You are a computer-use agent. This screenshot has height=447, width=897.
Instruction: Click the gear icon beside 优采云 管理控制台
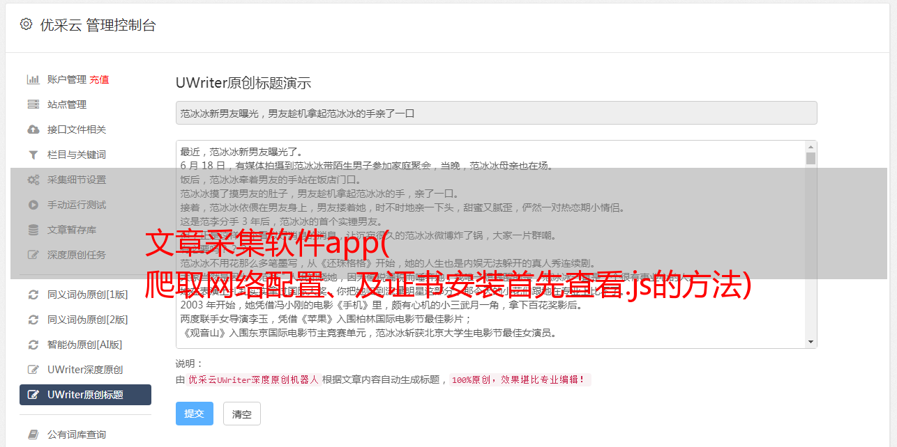26,24
